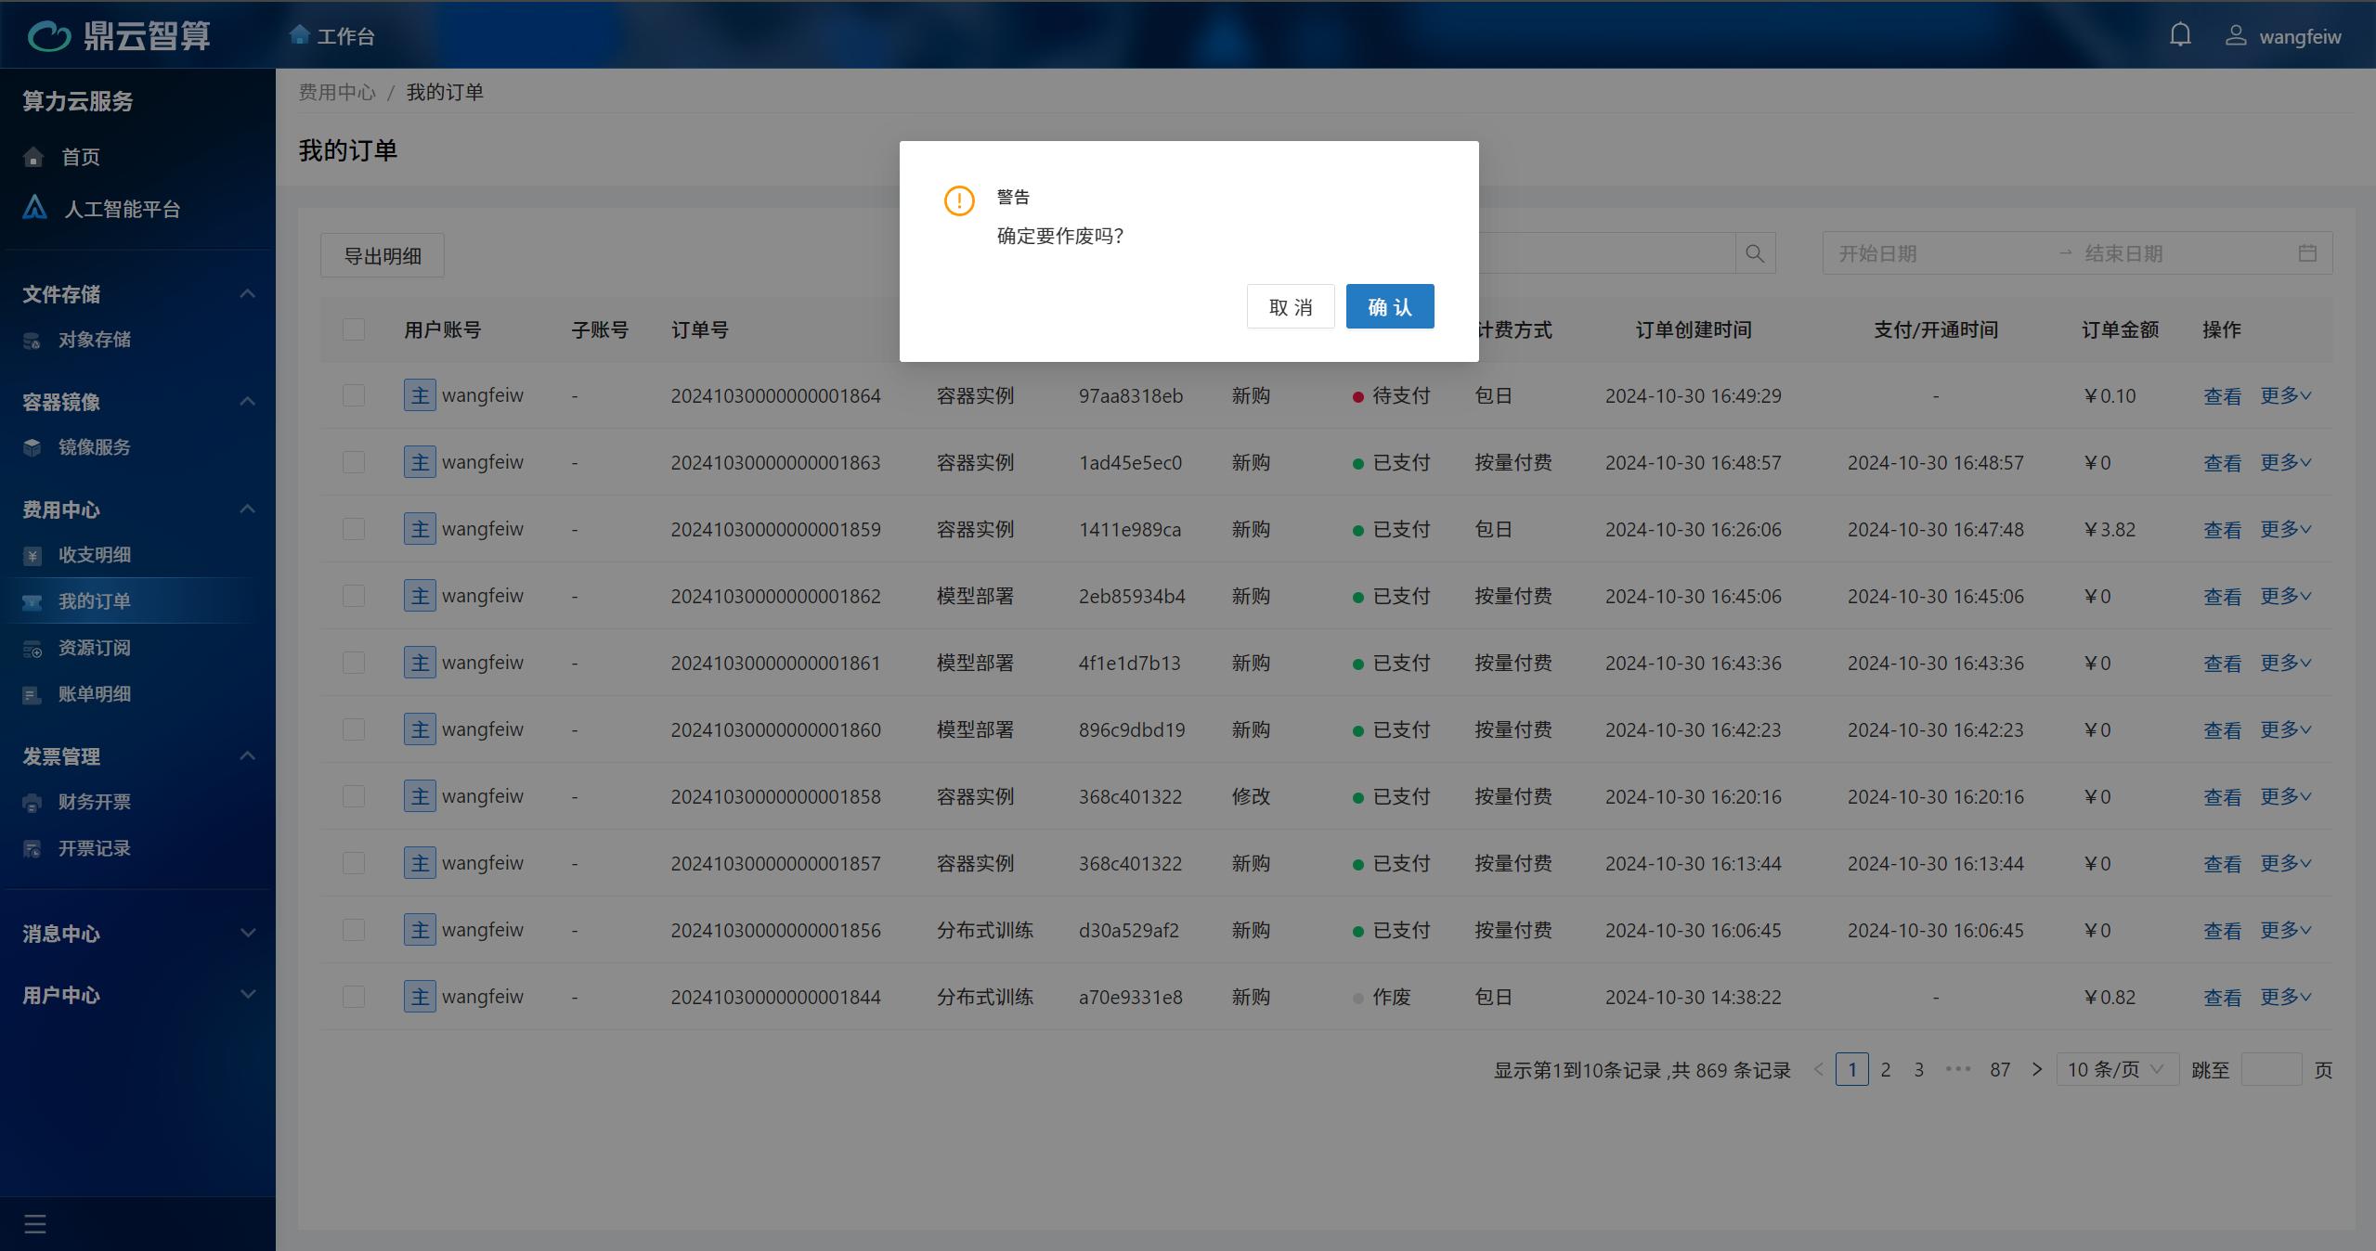Click the 确认 button in warning dialog
The width and height of the screenshot is (2376, 1251).
click(1389, 306)
